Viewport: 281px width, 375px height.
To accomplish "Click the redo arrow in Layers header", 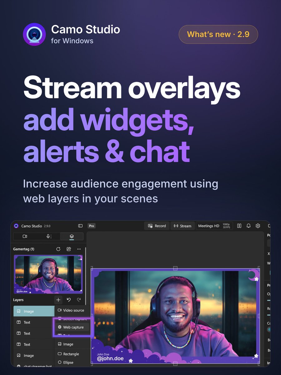I will point(79,300).
